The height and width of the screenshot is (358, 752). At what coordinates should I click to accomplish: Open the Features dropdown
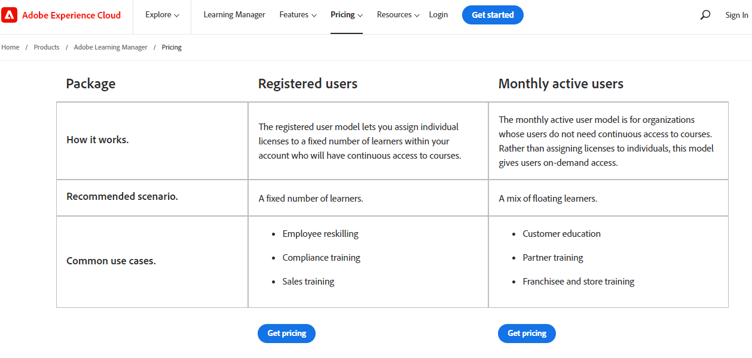point(298,15)
